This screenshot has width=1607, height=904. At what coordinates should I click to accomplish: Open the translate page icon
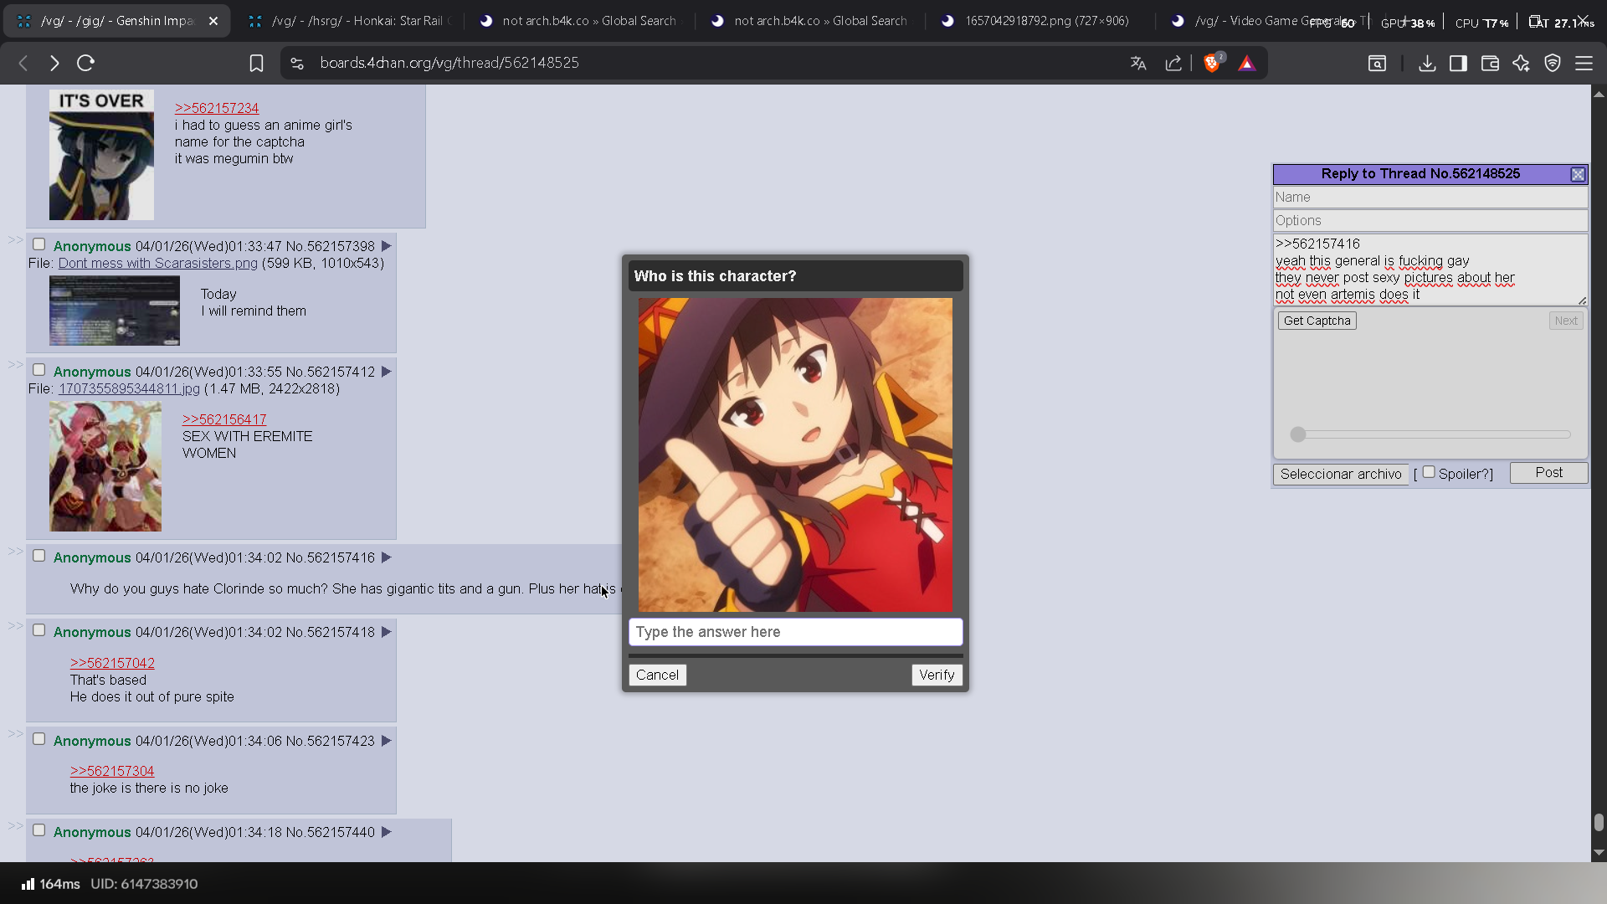point(1138,63)
